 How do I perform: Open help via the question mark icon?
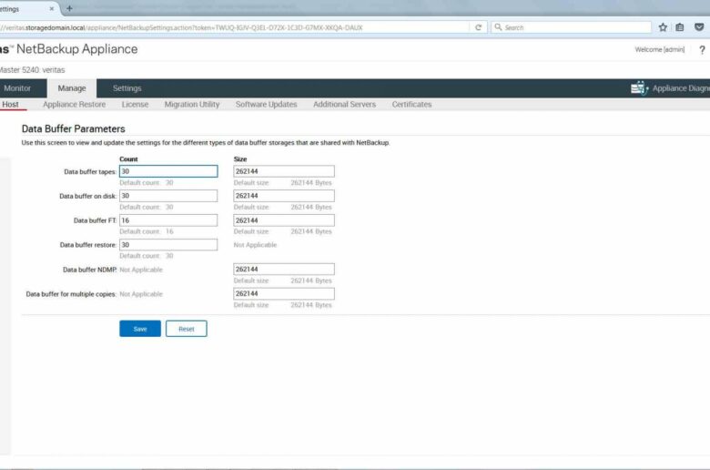(702, 50)
